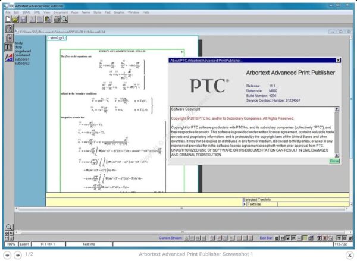This screenshot has width=357, height=261.
Task: Open the Frame menu
Action: 86,12
